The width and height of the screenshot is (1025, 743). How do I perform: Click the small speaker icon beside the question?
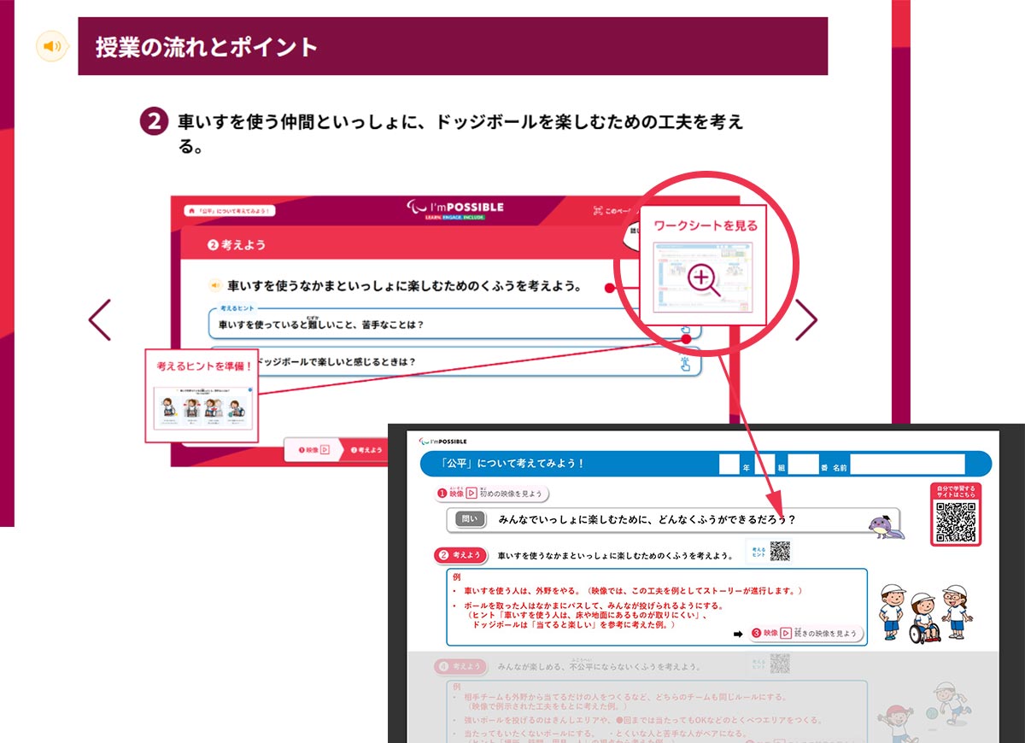(216, 286)
